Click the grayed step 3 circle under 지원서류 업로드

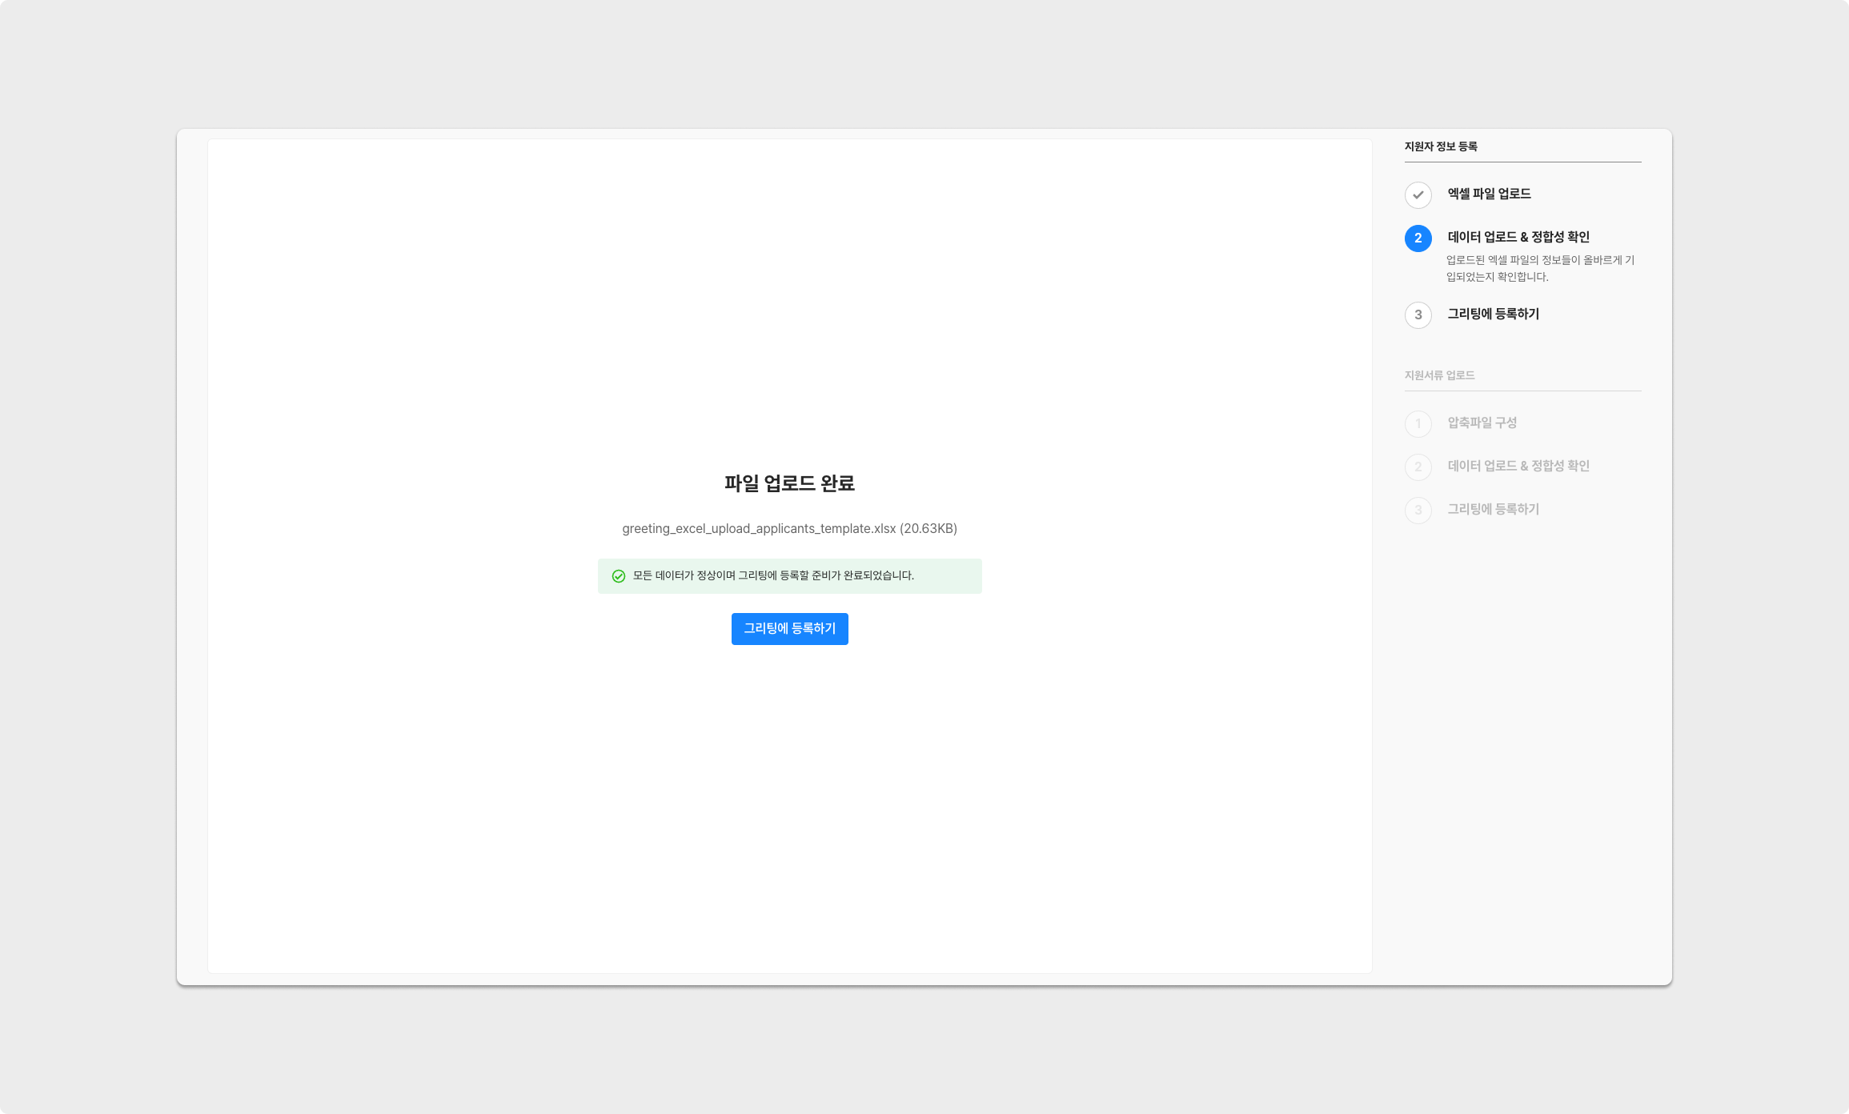point(1418,510)
